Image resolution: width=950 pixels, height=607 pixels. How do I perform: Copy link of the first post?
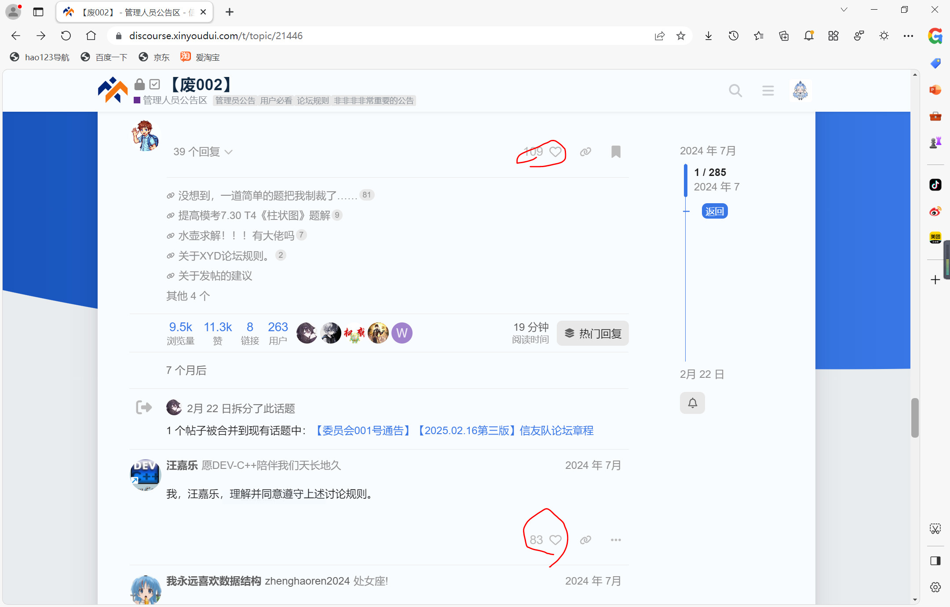(x=585, y=152)
